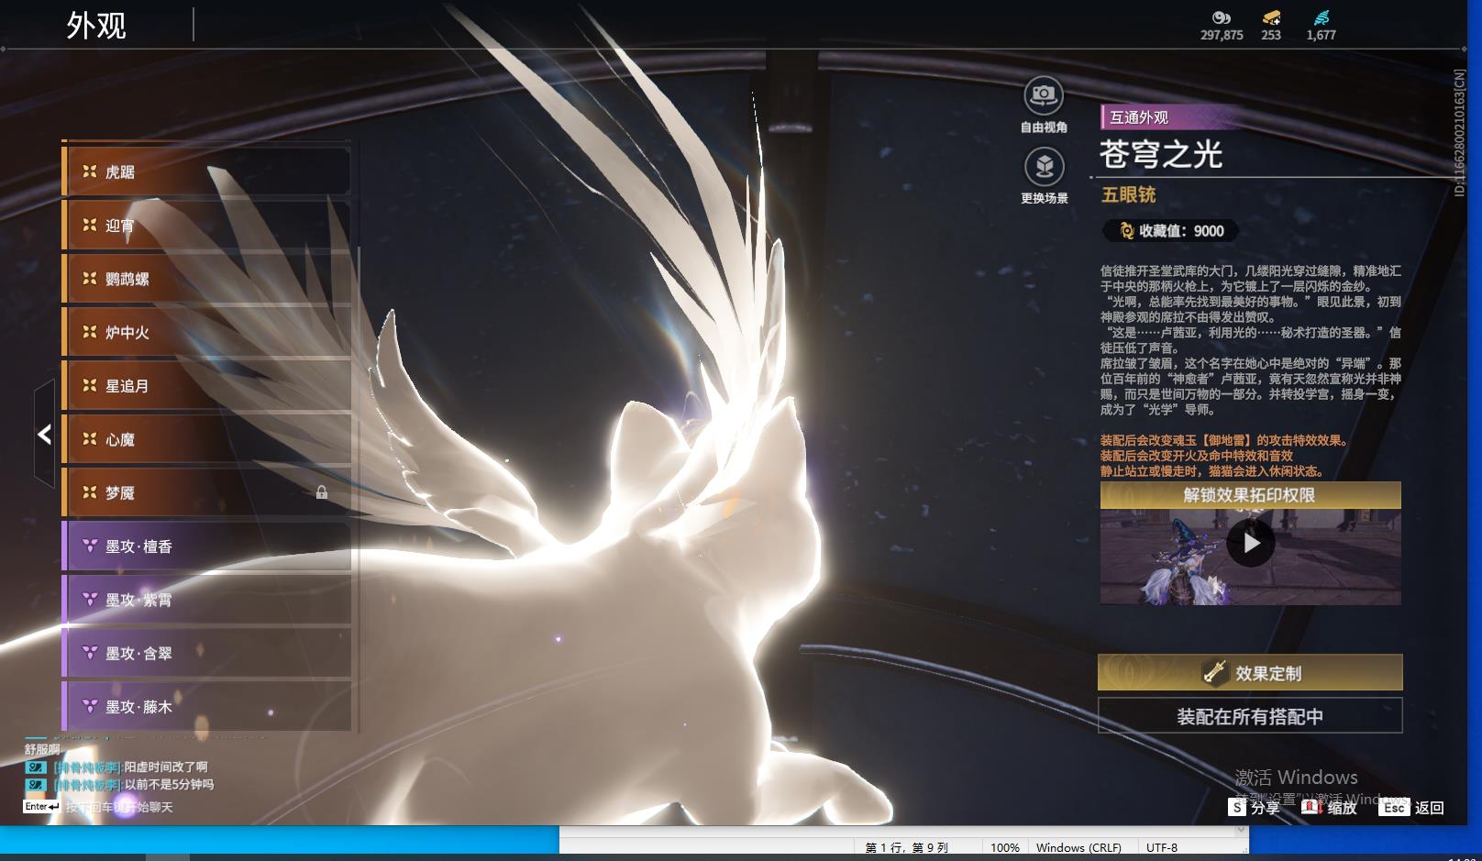Click the 297,875 silver balance
The height and width of the screenshot is (861, 1482).
1222,35
